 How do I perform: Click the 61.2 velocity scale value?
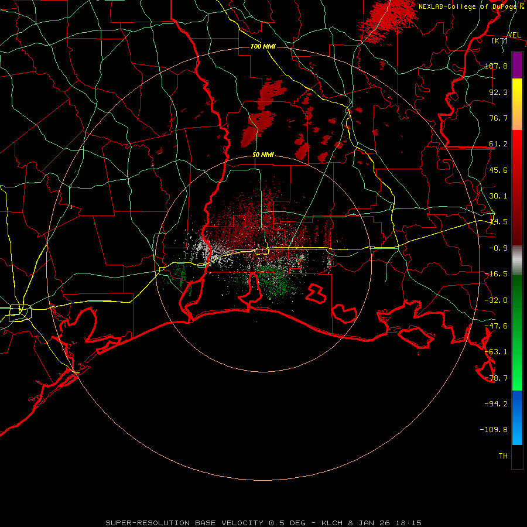[498, 144]
